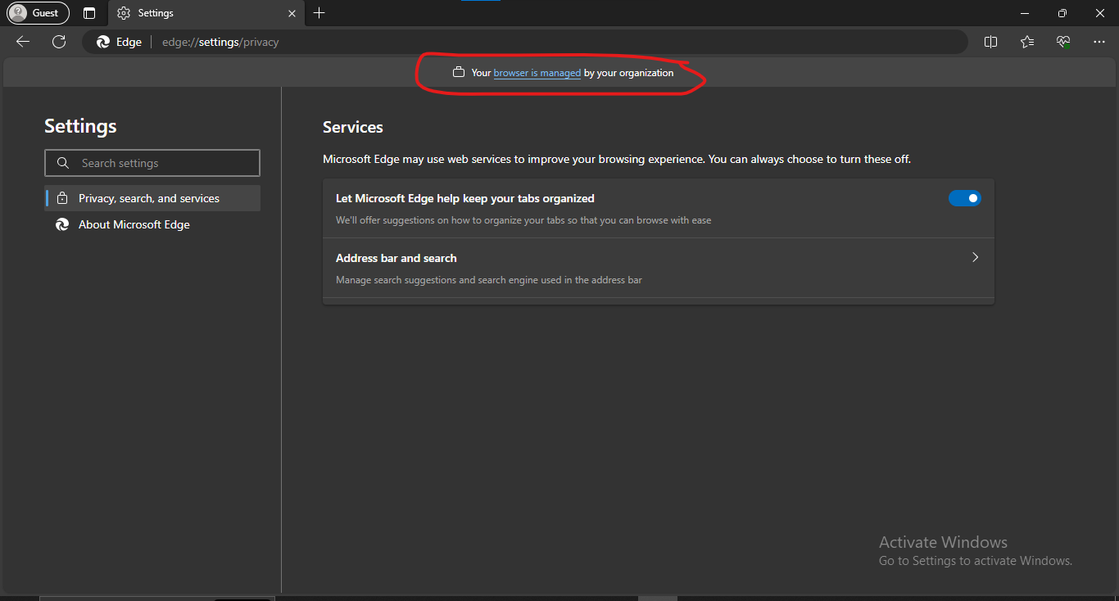Expand Address bar and search chevron
This screenshot has width=1119, height=601.
(975, 257)
